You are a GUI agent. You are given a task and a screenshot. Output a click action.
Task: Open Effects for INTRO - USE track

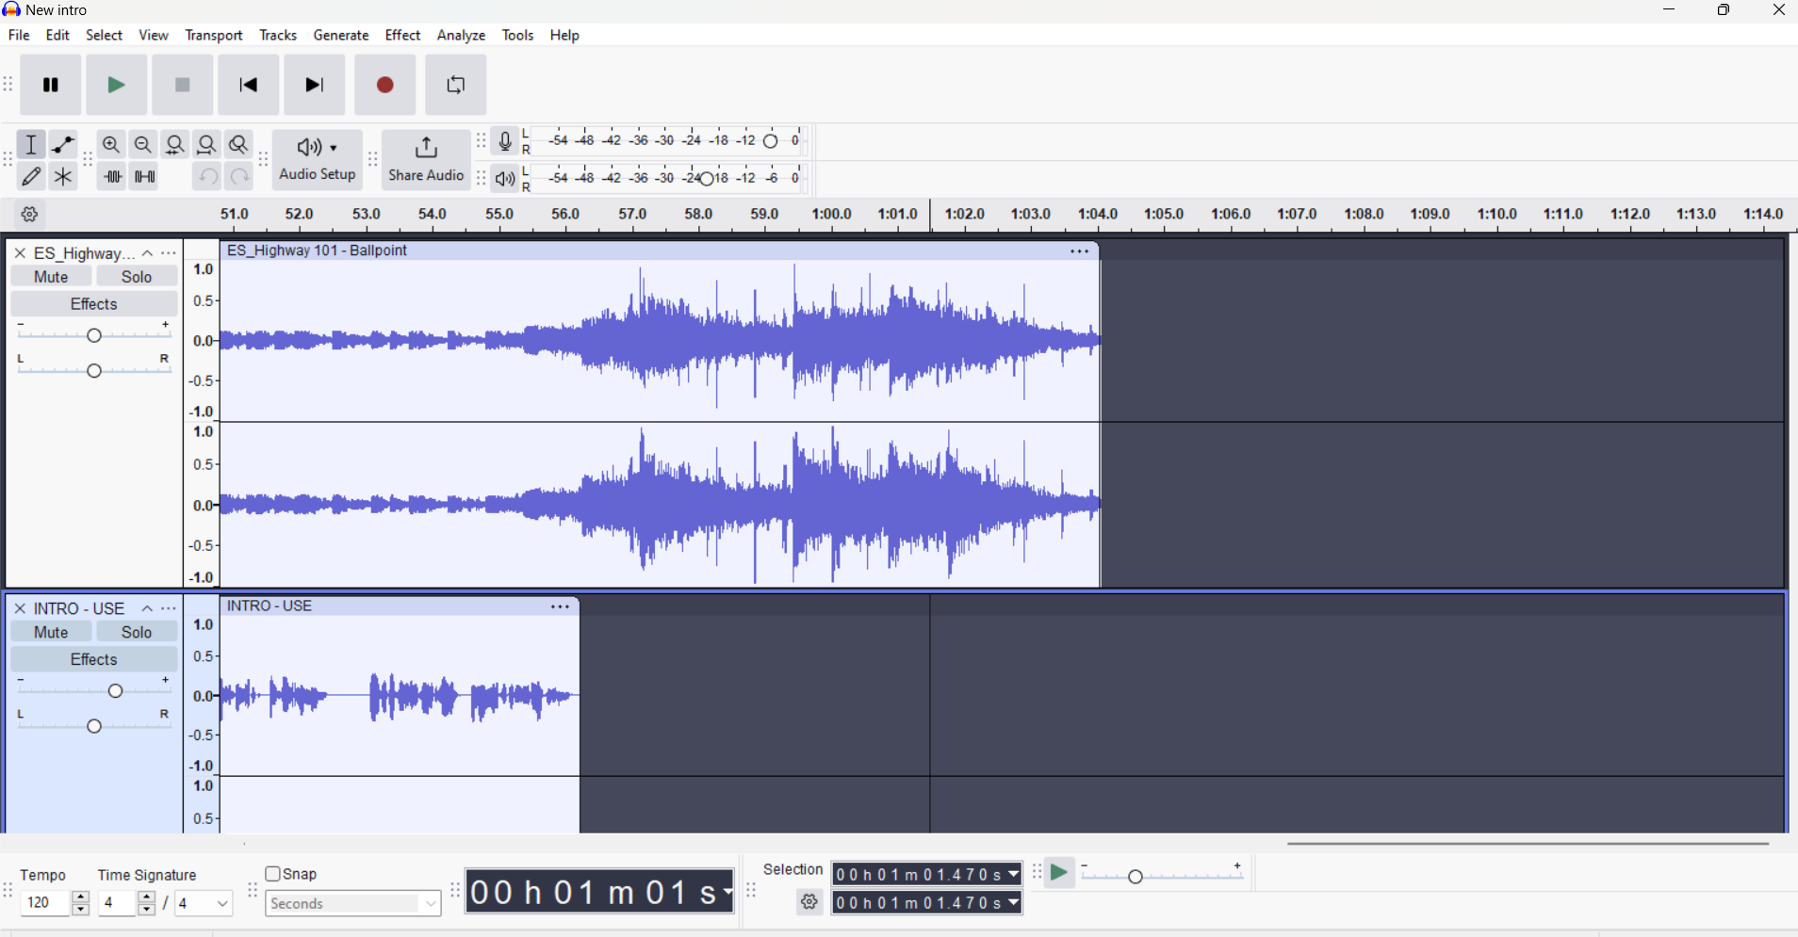pos(93,660)
